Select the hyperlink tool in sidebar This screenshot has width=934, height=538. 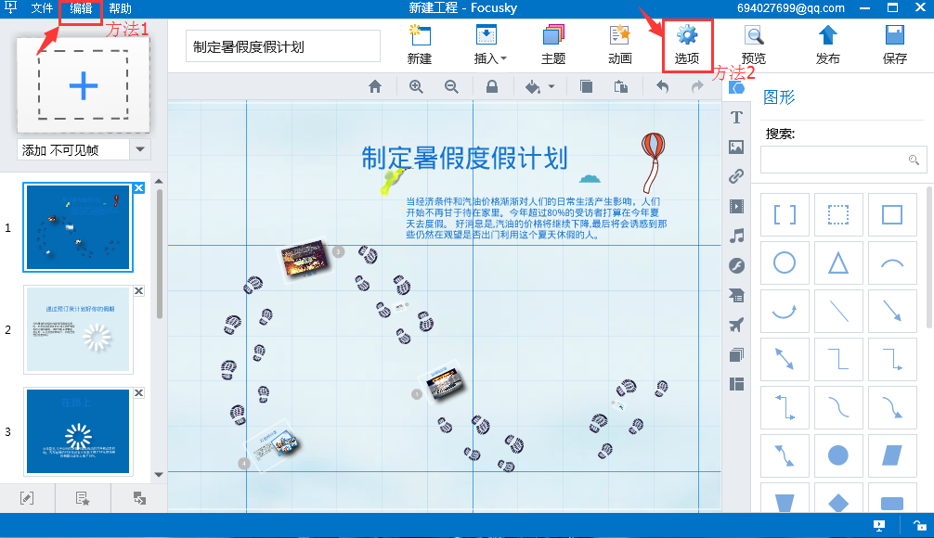click(737, 176)
